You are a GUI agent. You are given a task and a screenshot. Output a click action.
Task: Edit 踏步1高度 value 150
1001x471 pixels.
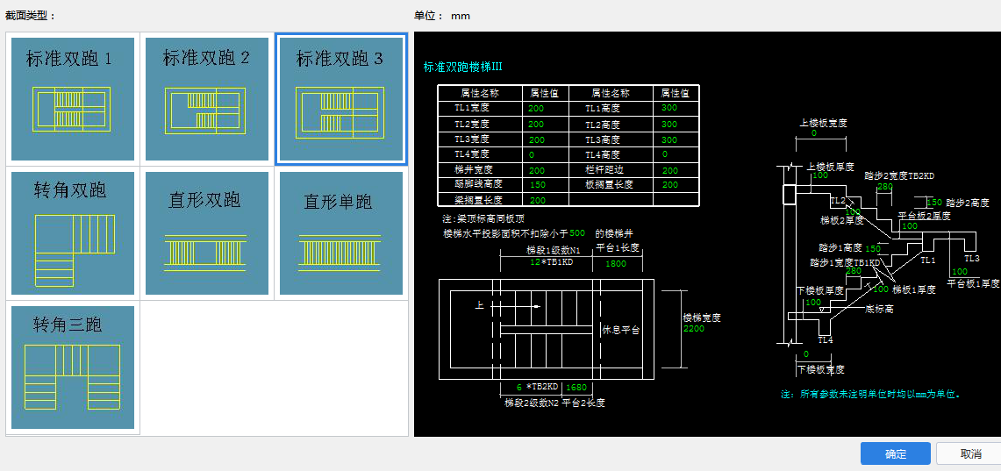pyautogui.click(x=873, y=249)
